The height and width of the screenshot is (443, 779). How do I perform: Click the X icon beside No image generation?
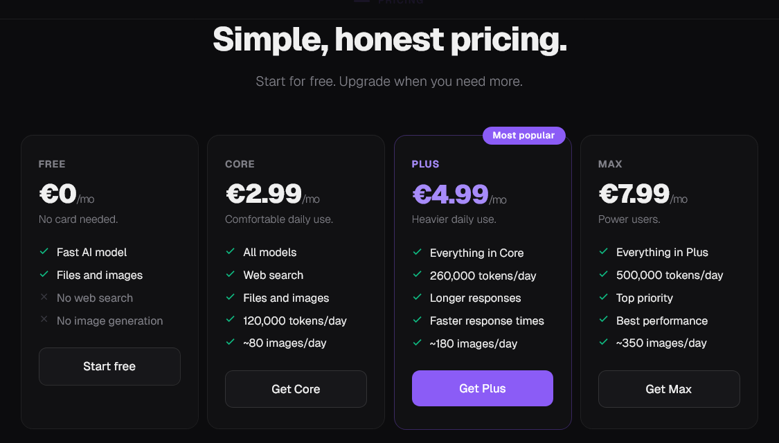pyautogui.click(x=44, y=320)
